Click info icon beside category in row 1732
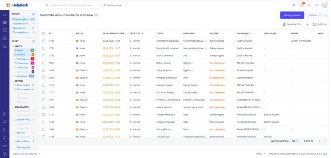This screenshot has width=331, height=158. (206, 41)
